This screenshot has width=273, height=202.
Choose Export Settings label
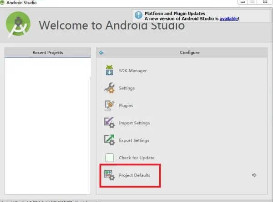[134, 140]
